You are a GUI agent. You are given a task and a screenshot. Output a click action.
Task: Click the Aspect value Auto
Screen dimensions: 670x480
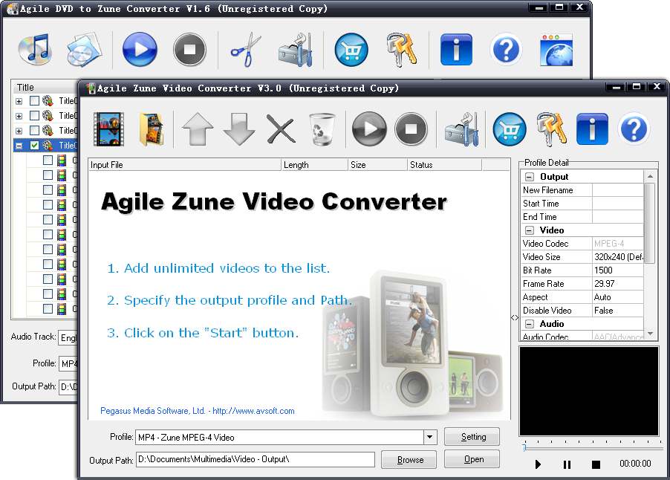pyautogui.click(x=617, y=297)
